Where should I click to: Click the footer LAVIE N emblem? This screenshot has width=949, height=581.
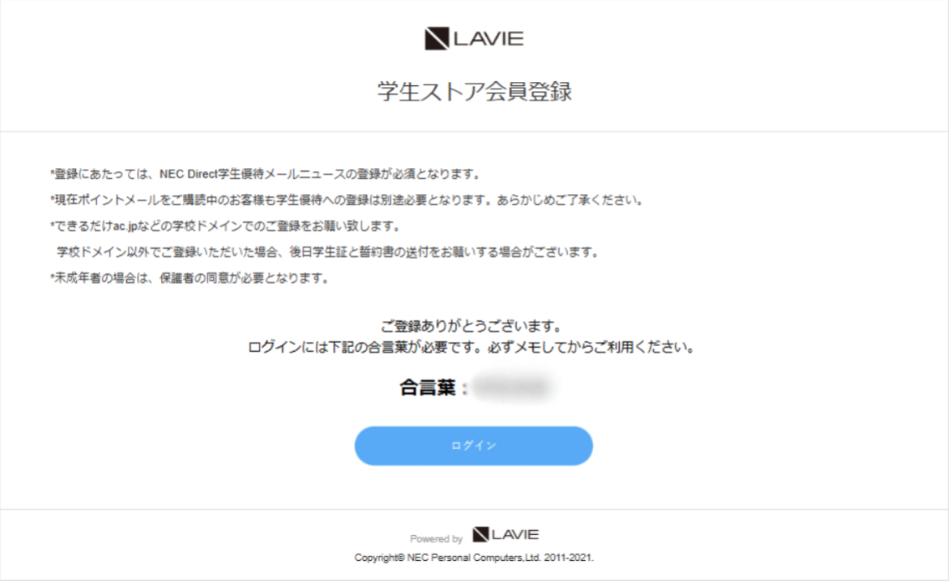[480, 534]
